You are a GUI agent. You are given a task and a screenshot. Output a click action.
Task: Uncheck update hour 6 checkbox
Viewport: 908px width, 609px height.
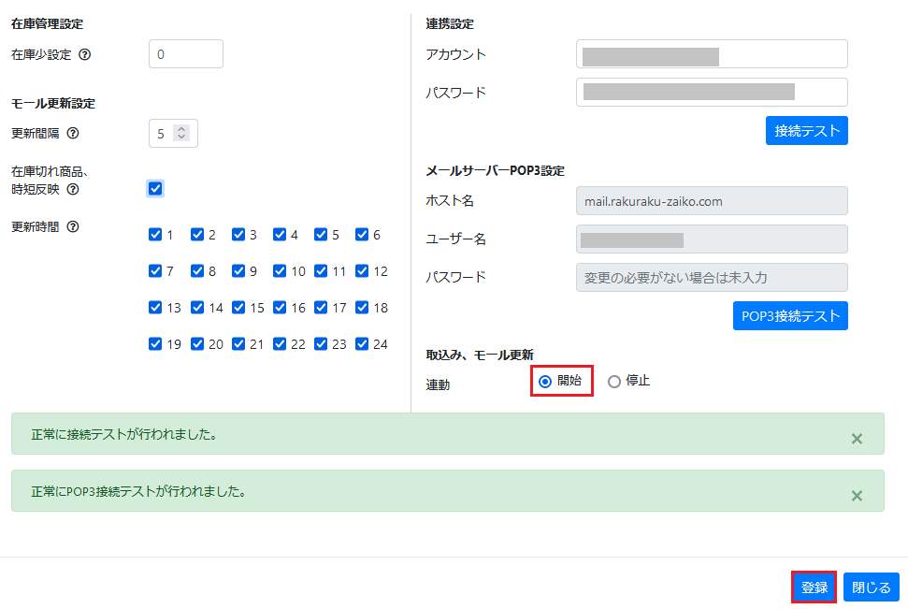361,234
